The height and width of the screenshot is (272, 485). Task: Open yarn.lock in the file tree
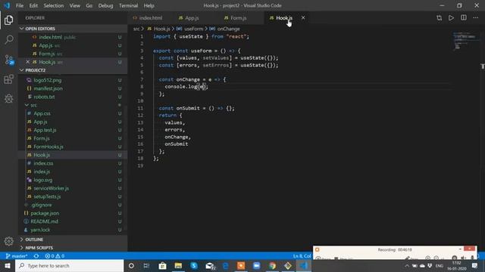40,230
